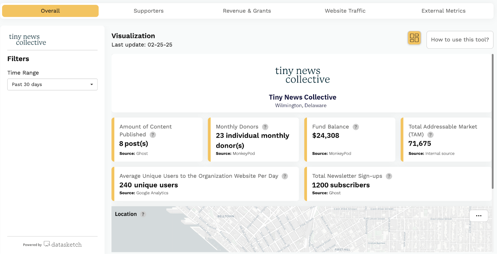Click the "Filters" heading
497x254 pixels.
click(18, 59)
